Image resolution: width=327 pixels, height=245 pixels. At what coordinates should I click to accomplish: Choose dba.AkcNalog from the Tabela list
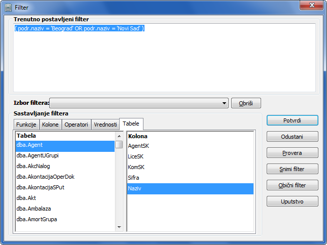[33, 166]
